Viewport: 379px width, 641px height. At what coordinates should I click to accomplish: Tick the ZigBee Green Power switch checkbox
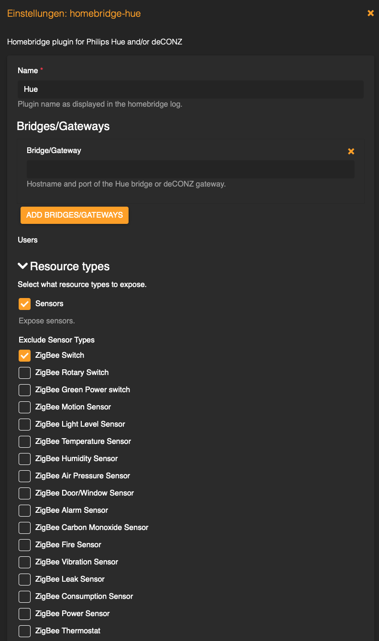coord(24,390)
